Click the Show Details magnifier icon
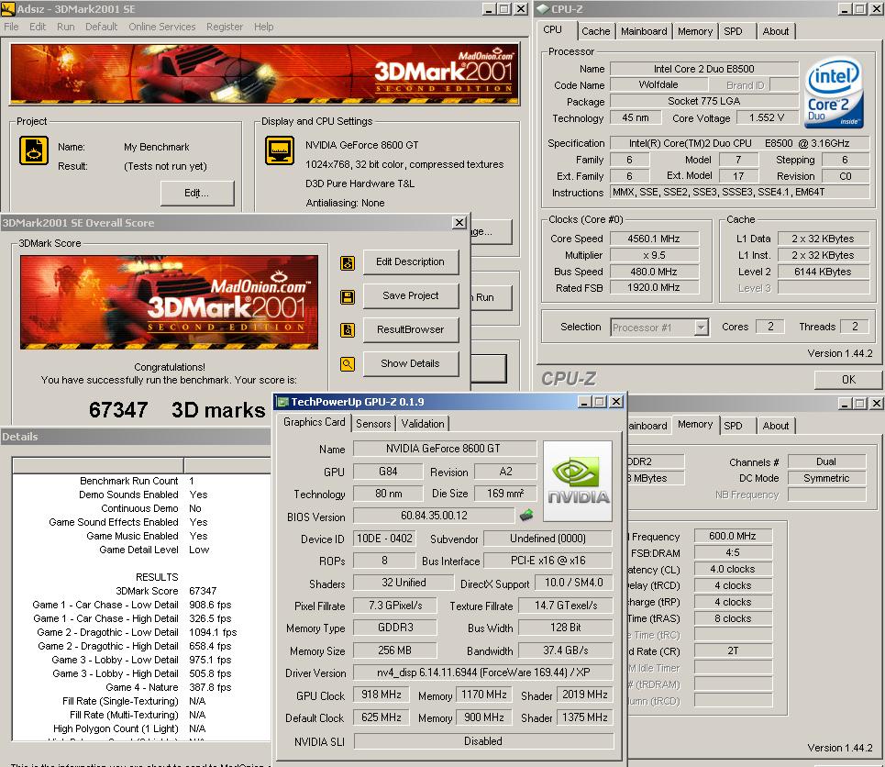 348,364
